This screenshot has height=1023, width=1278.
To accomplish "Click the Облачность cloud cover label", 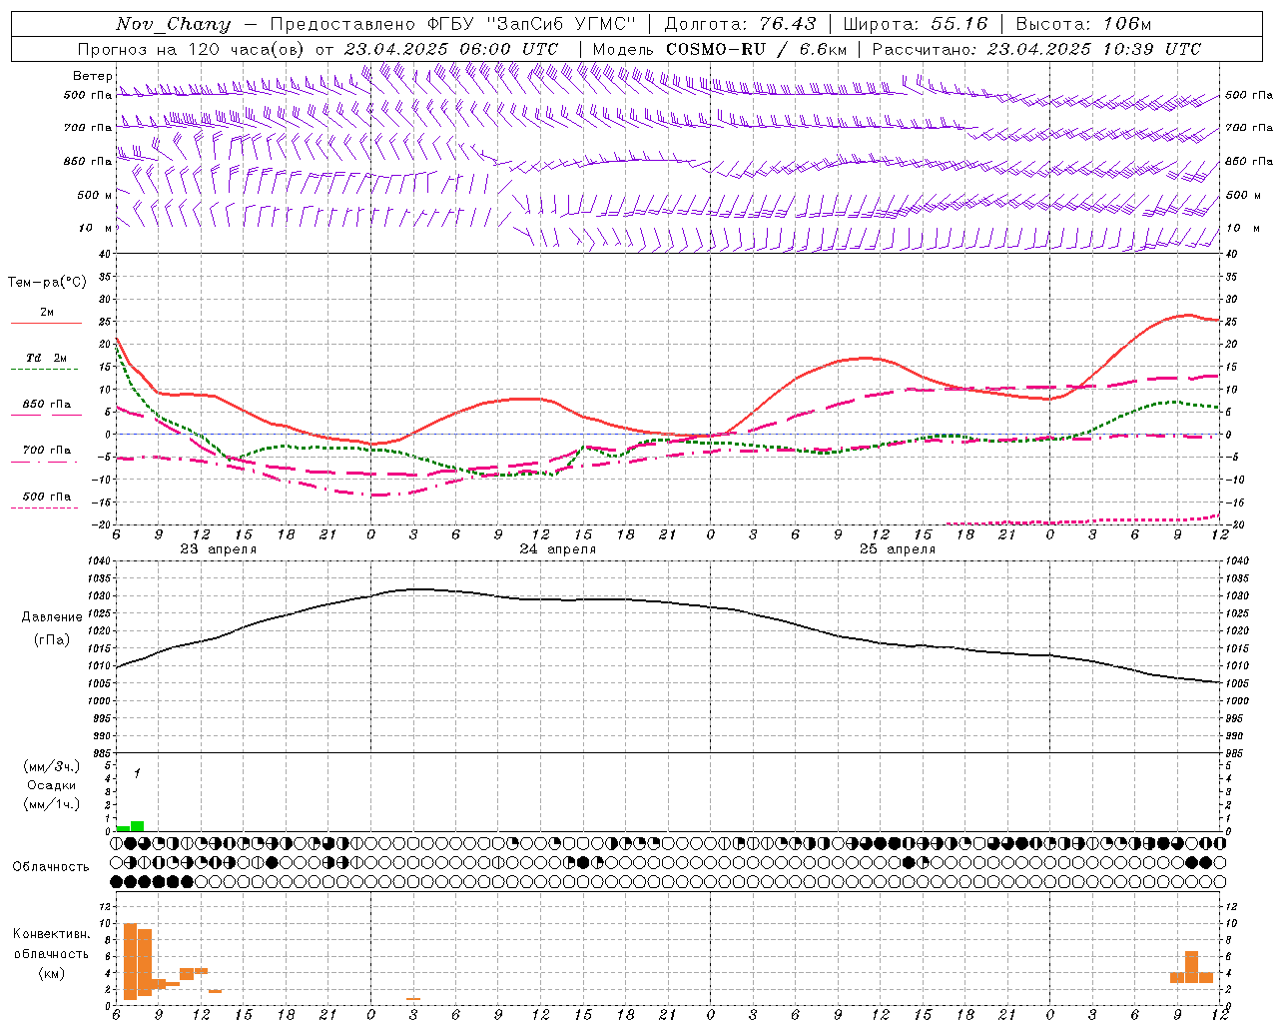I will (51, 867).
